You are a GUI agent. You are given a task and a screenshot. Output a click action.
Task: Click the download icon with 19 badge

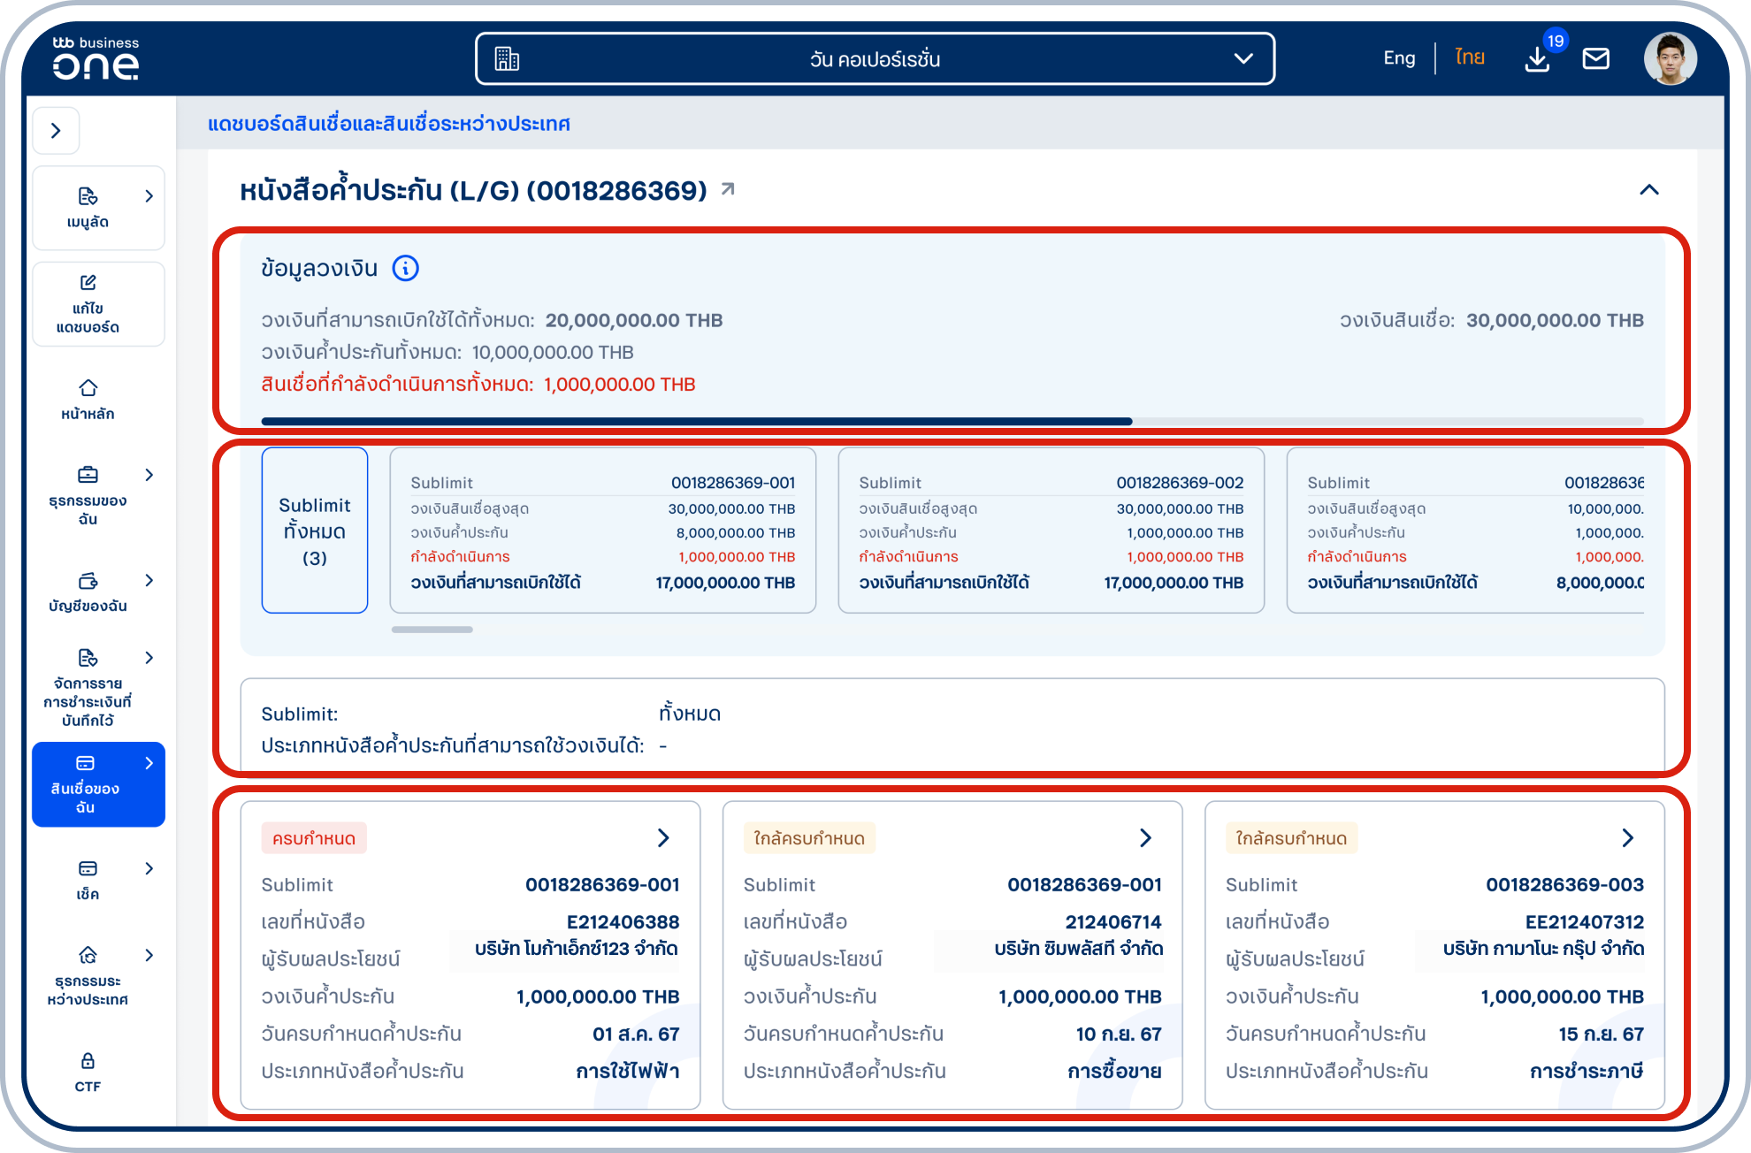(1537, 59)
